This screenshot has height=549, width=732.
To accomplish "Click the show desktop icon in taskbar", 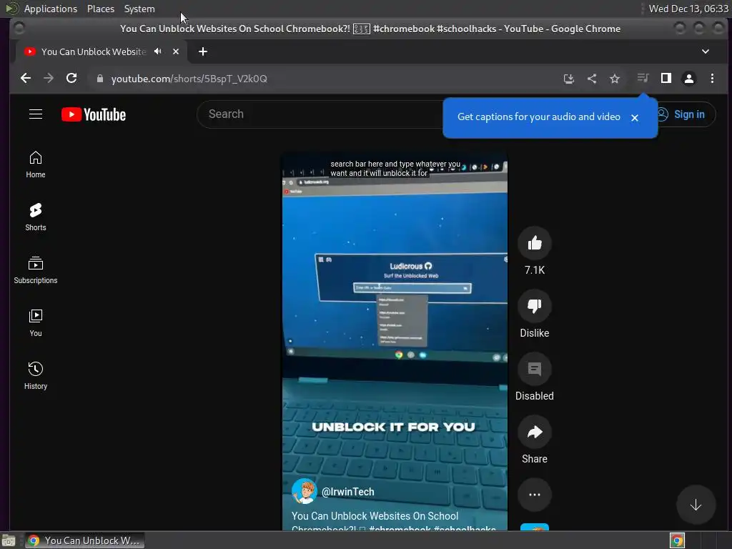I will pyautogui.click(x=9, y=540).
